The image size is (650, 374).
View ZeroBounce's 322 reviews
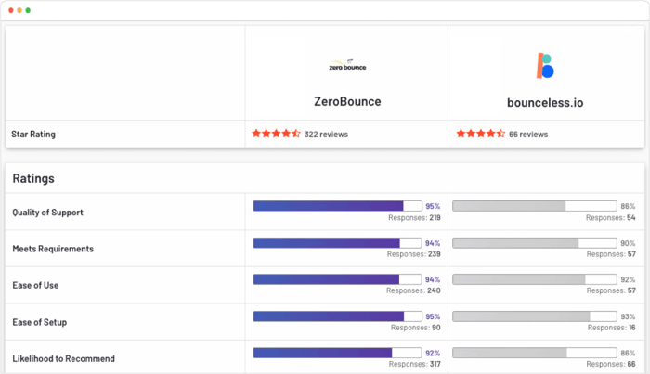[326, 135]
